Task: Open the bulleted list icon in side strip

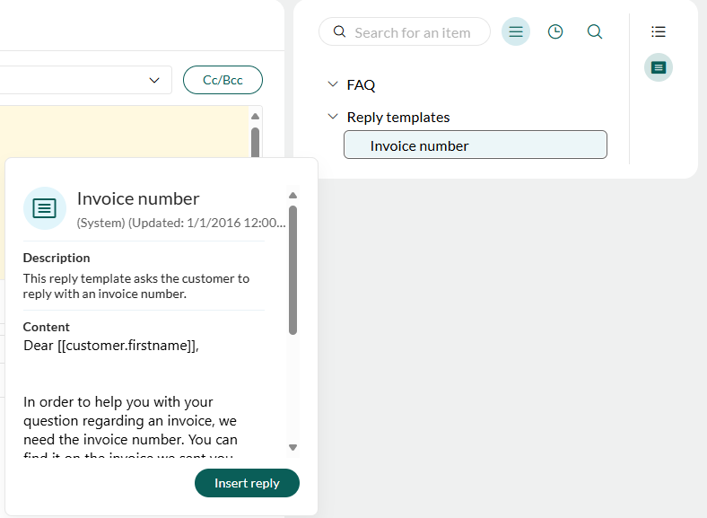Action: point(659,32)
